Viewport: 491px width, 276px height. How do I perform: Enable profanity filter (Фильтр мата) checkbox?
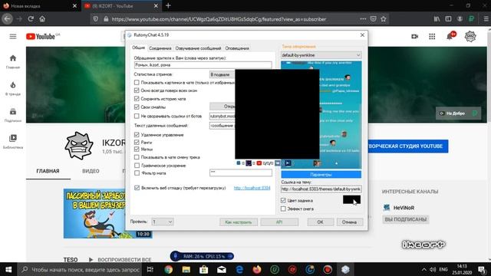coord(137,172)
